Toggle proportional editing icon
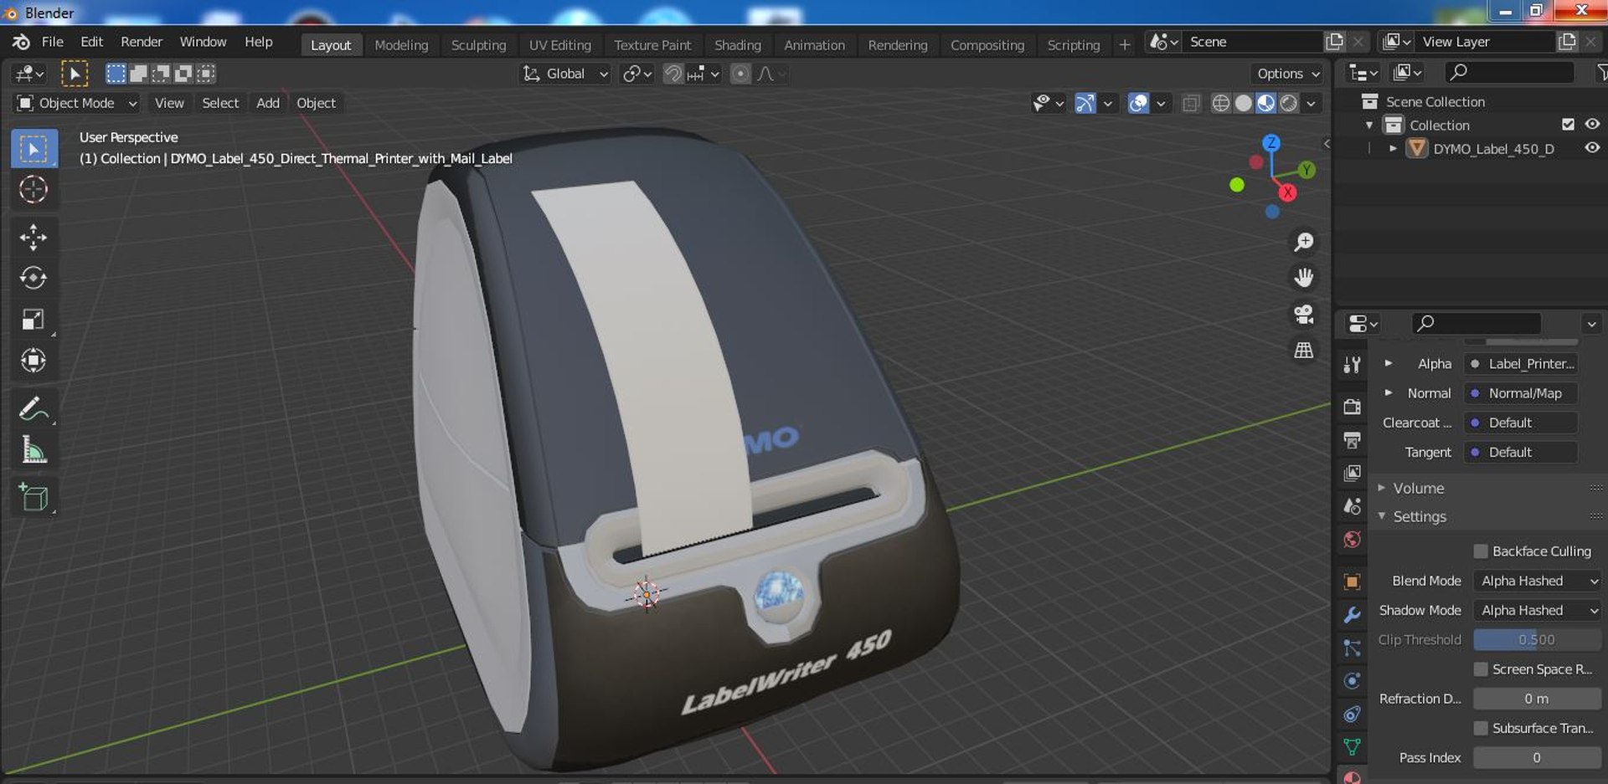This screenshot has height=784, width=1608. [740, 74]
